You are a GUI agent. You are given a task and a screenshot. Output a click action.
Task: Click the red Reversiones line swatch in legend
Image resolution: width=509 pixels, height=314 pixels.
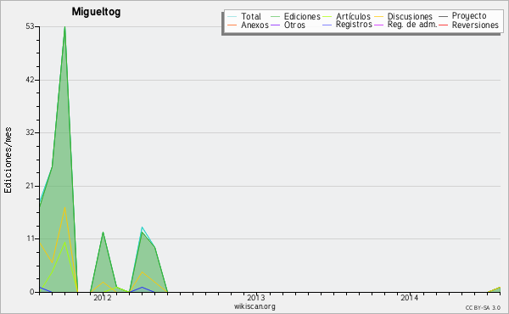tap(444, 25)
